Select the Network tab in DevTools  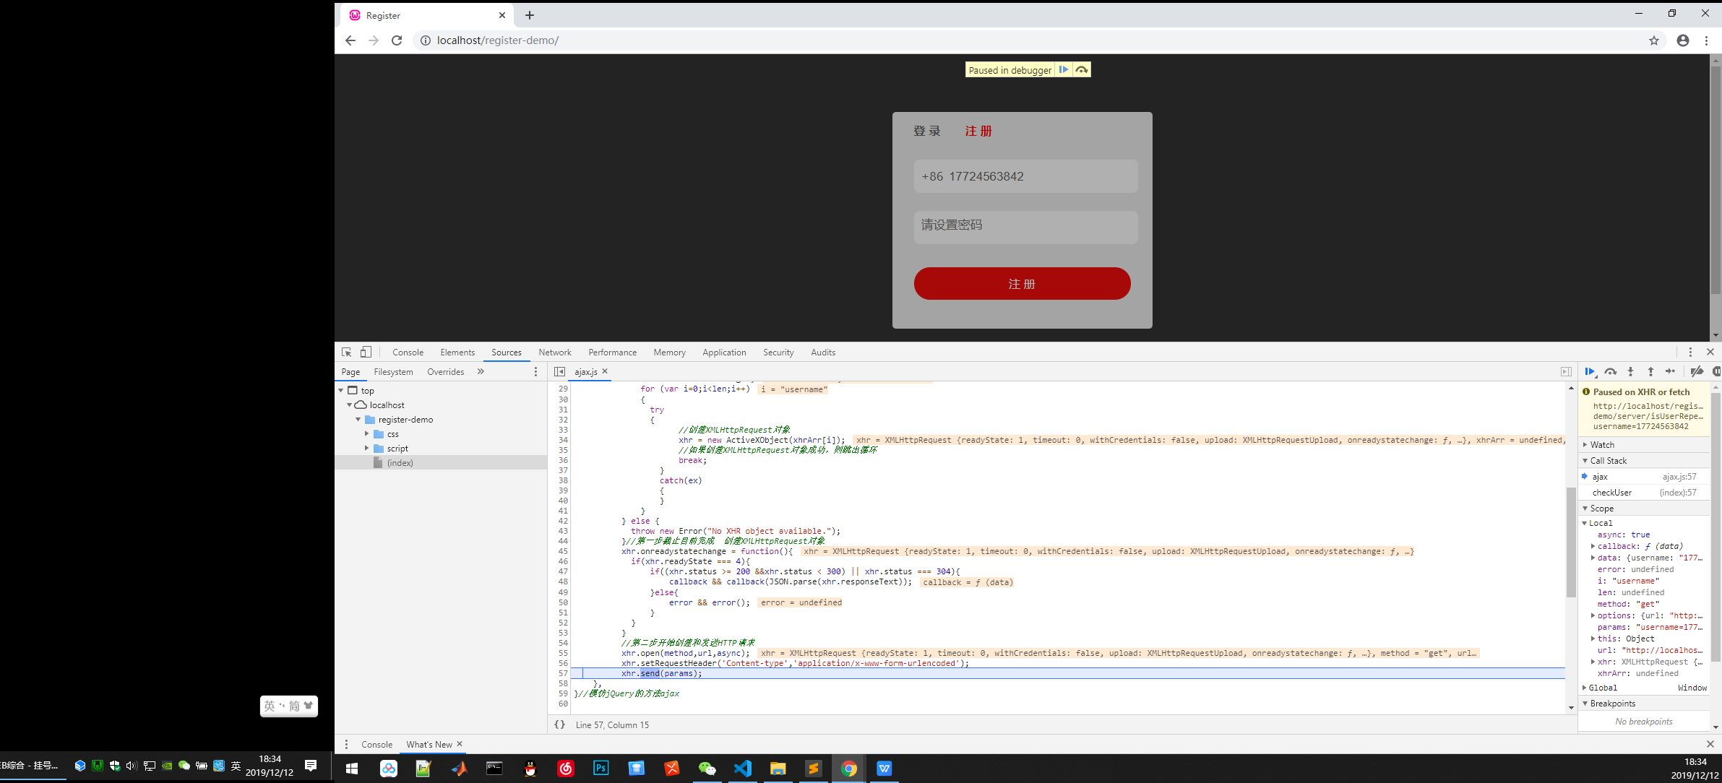[554, 352]
